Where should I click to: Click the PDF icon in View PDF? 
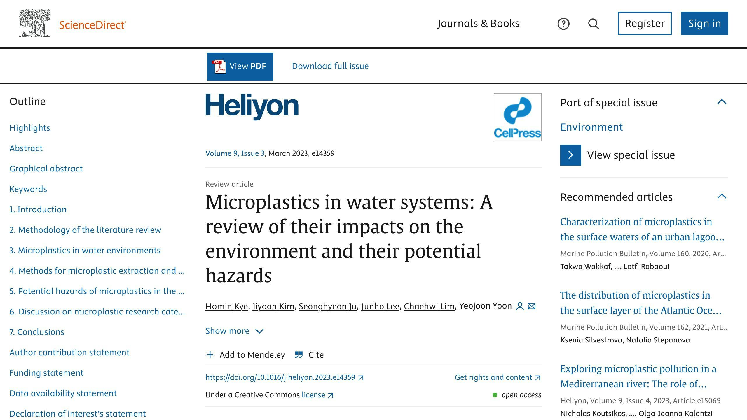pos(219,66)
